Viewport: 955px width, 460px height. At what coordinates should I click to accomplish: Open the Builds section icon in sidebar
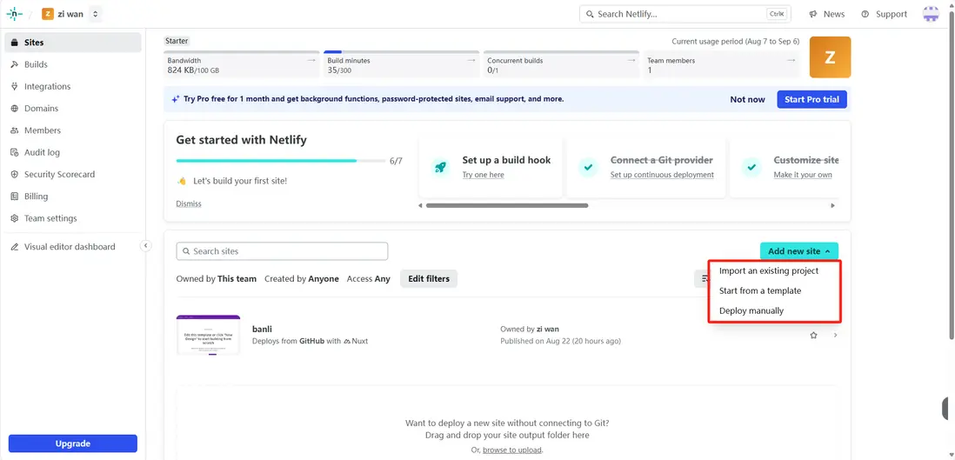tap(15, 64)
